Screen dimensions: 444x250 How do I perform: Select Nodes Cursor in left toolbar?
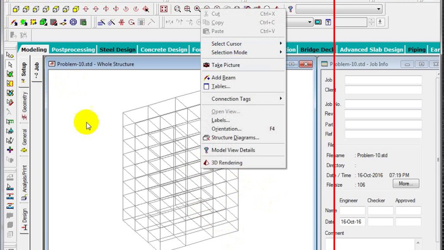[10, 55]
